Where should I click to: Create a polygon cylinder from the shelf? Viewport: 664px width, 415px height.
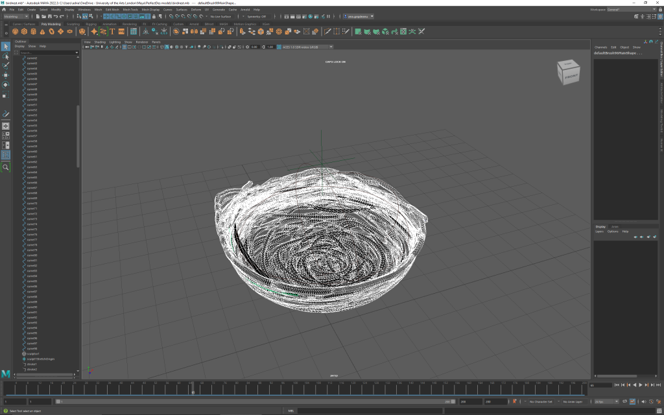click(x=34, y=32)
